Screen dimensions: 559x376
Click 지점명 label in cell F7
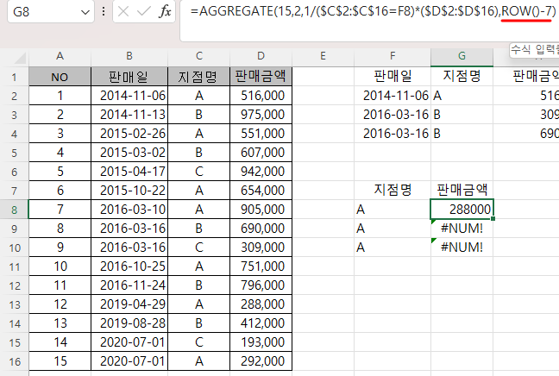tap(393, 190)
